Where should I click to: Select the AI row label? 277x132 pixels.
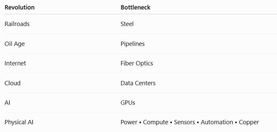[x=7, y=102]
